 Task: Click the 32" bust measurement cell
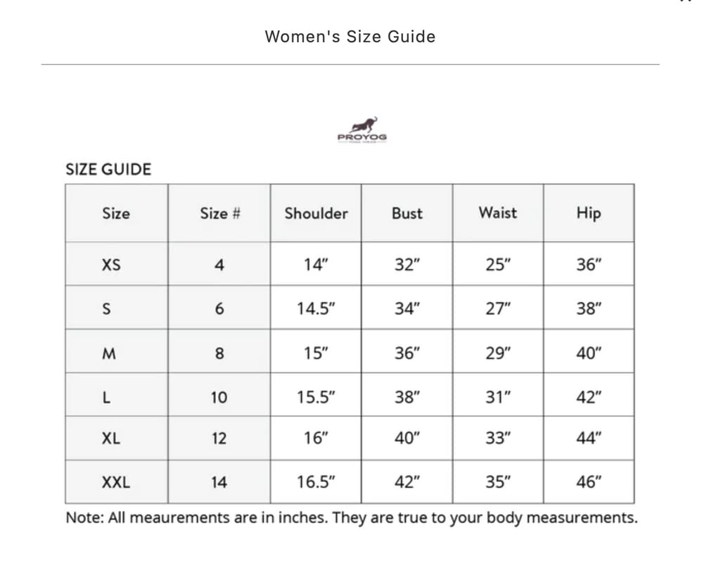pyautogui.click(x=407, y=265)
